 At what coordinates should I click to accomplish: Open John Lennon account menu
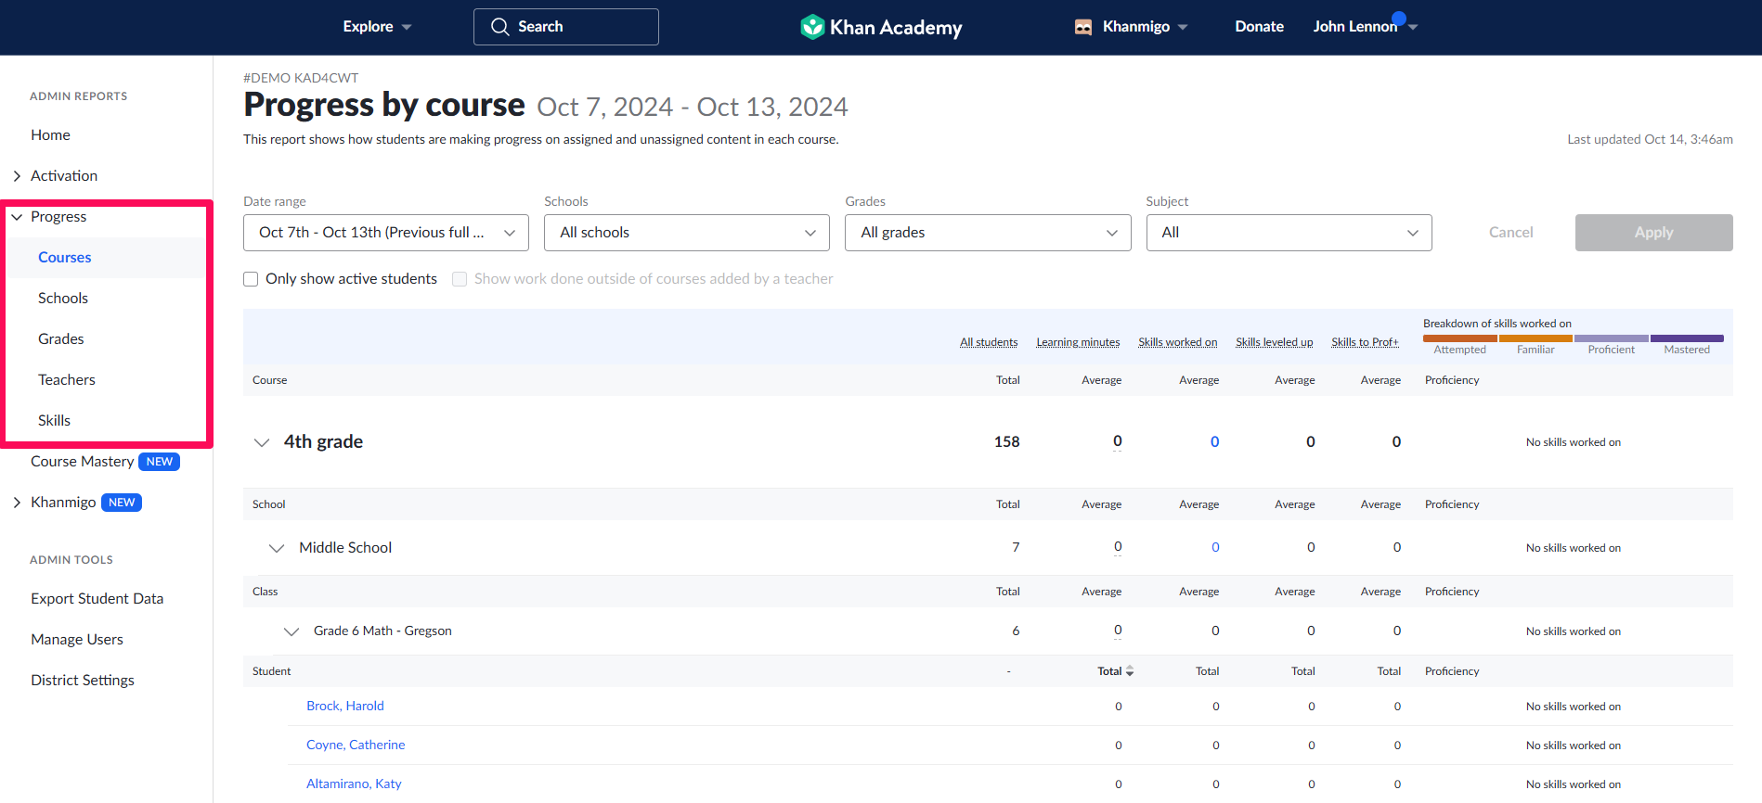coord(1365,27)
